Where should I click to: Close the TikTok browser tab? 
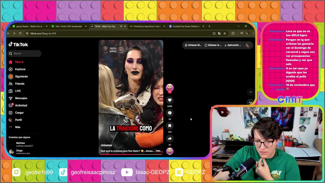tap(125, 26)
